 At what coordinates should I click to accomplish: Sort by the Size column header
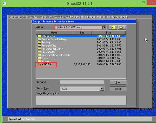pos(82,33)
